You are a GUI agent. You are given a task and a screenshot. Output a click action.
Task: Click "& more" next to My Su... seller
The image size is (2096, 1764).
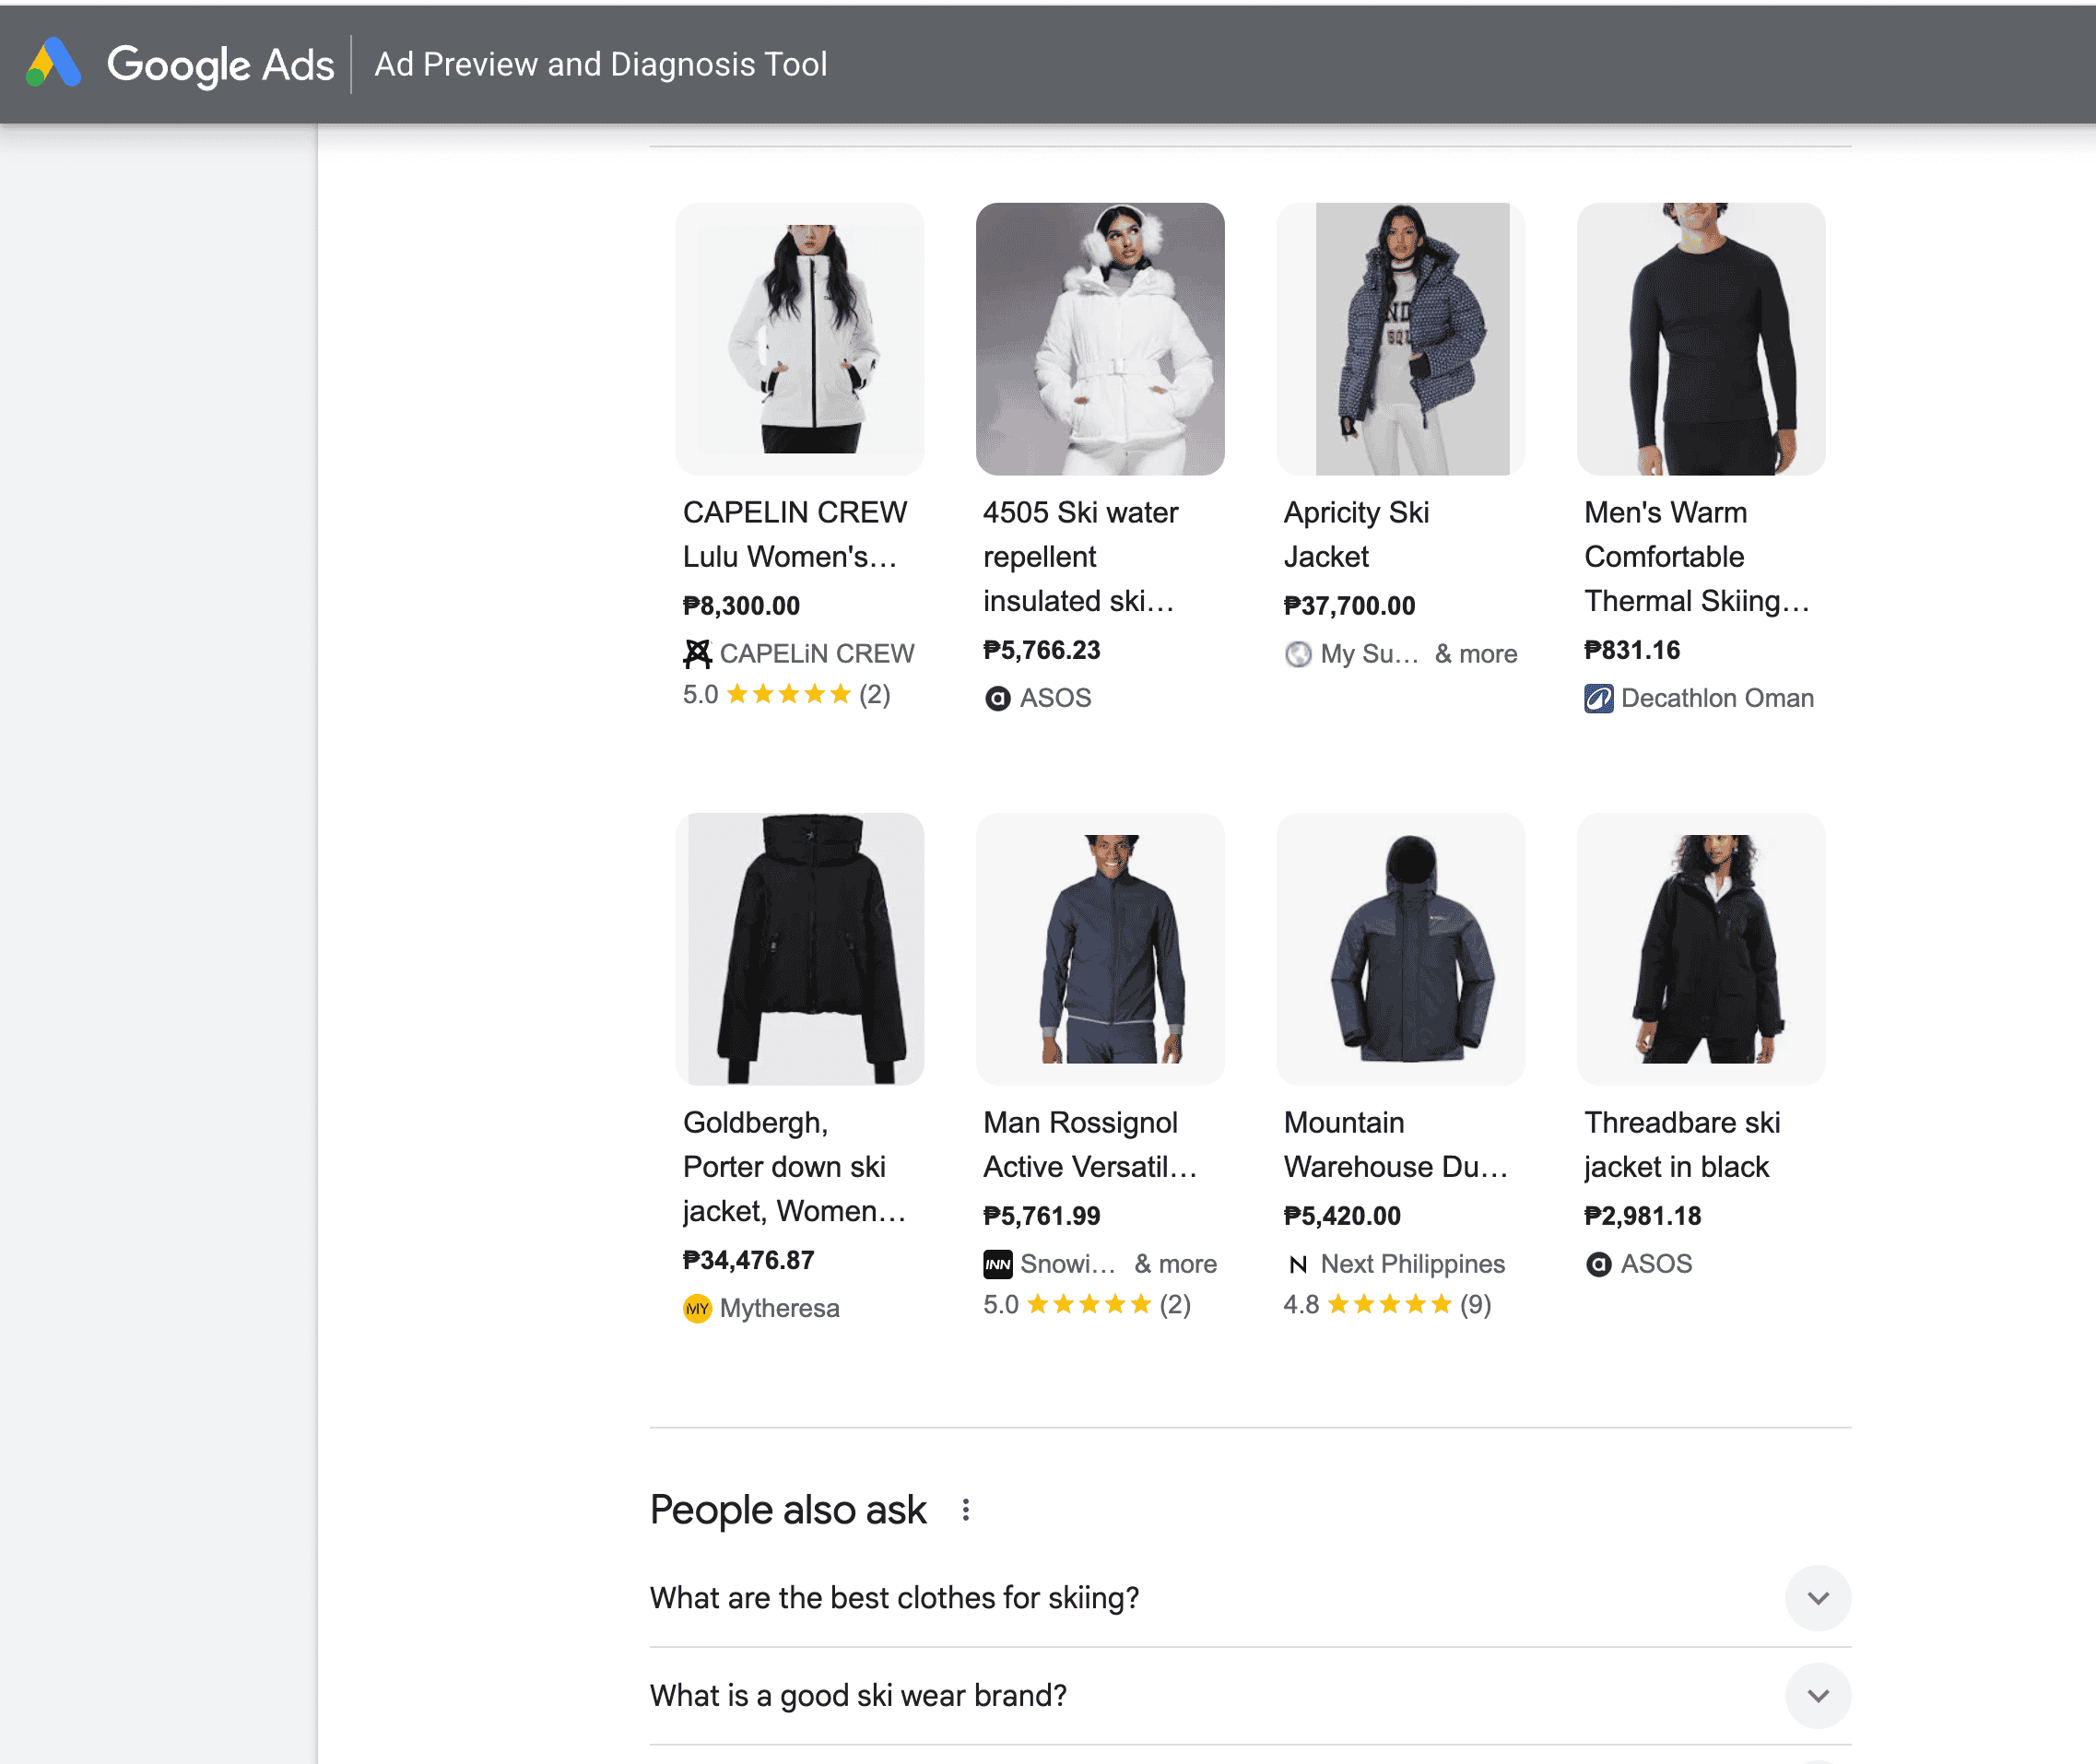point(1475,654)
